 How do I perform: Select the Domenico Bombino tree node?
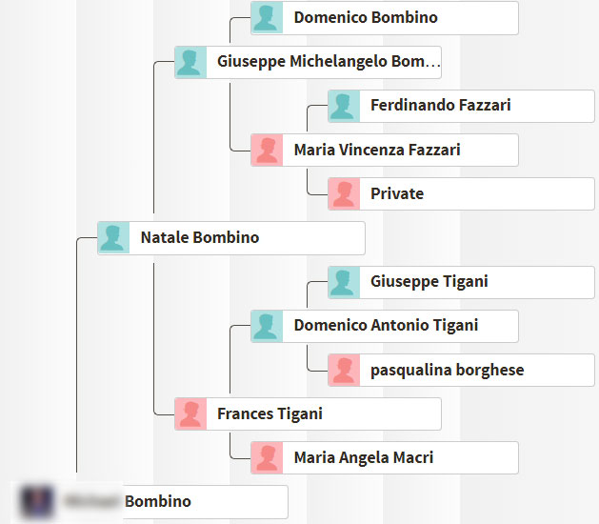click(385, 17)
